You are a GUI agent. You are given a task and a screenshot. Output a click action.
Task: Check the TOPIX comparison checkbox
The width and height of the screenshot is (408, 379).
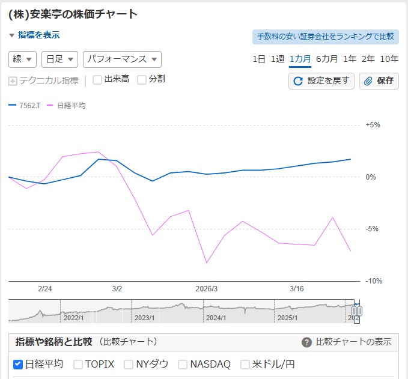pyautogui.click(x=78, y=364)
